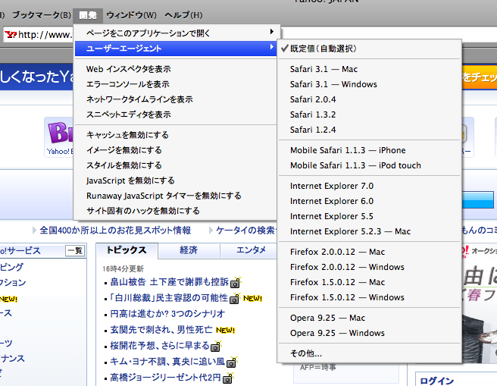Toggle サイト固有のハックを無効にする
The height and width of the screenshot is (386, 497).
(175, 211)
